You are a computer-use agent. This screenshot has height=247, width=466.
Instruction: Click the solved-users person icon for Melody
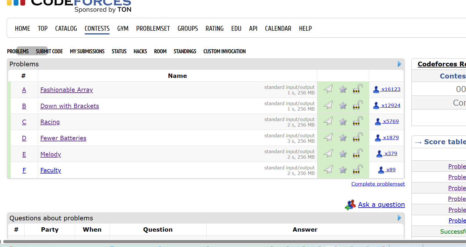coord(379,154)
